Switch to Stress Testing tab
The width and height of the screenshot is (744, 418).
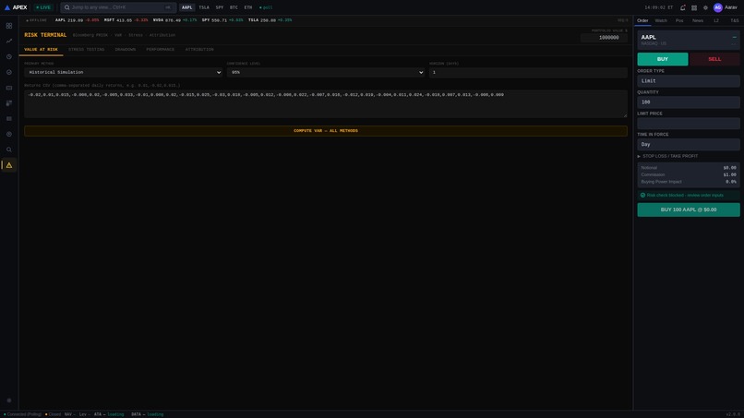(87, 49)
